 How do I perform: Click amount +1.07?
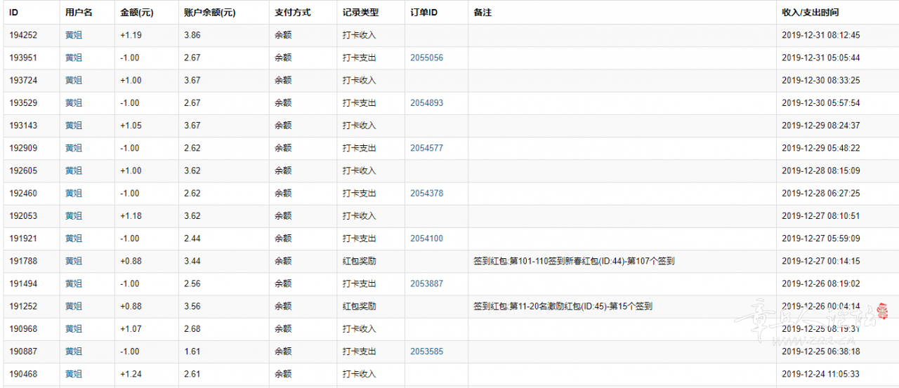pos(131,329)
